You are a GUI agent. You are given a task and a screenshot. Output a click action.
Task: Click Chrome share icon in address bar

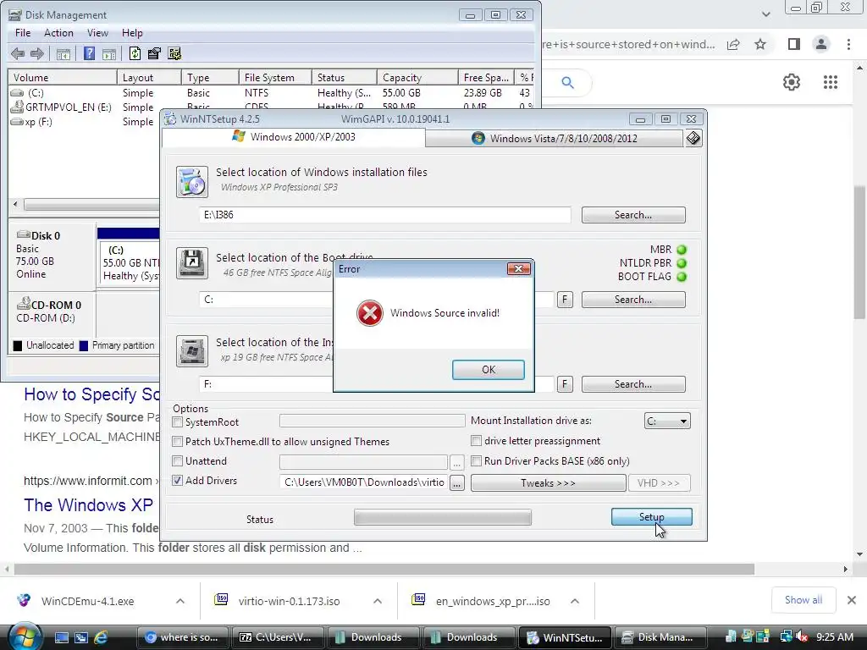(x=734, y=44)
